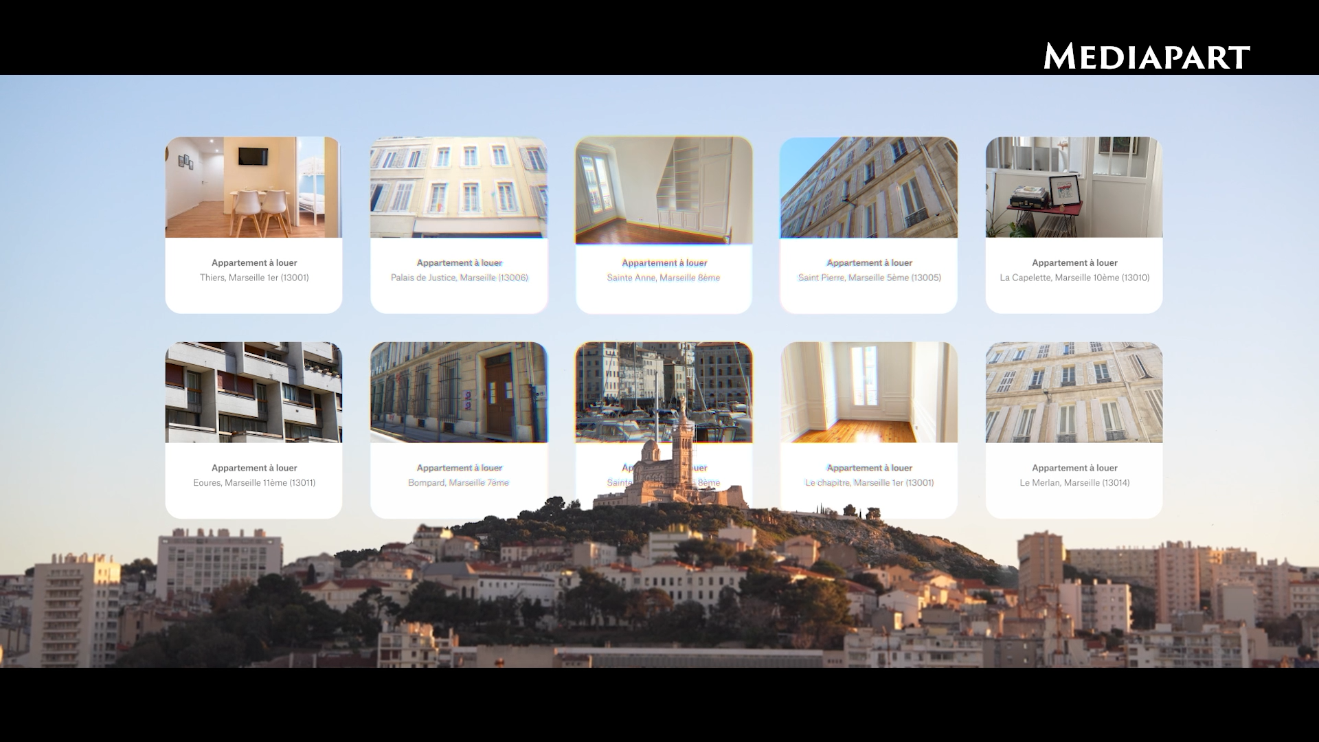Viewport: 1319px width, 742px height.
Task: Click the Mediapart logo
Action: pos(1146,56)
